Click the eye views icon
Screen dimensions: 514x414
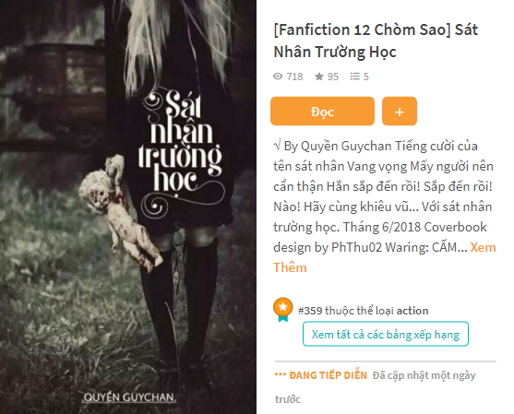(x=278, y=77)
